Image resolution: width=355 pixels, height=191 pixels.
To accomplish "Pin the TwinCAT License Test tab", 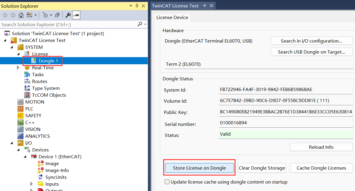I will [x=205, y=6].
